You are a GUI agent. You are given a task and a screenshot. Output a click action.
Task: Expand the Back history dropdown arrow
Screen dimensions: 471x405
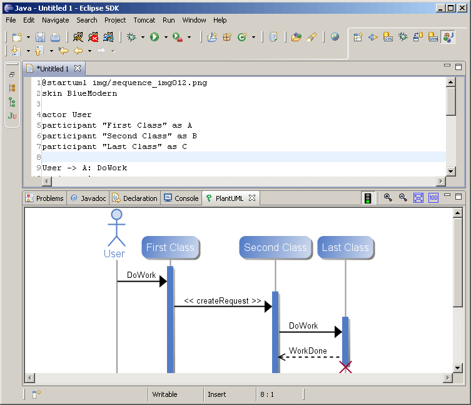coord(89,51)
